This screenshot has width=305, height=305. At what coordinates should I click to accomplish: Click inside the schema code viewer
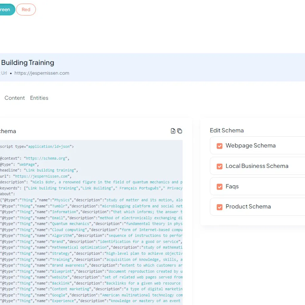pos(89,223)
